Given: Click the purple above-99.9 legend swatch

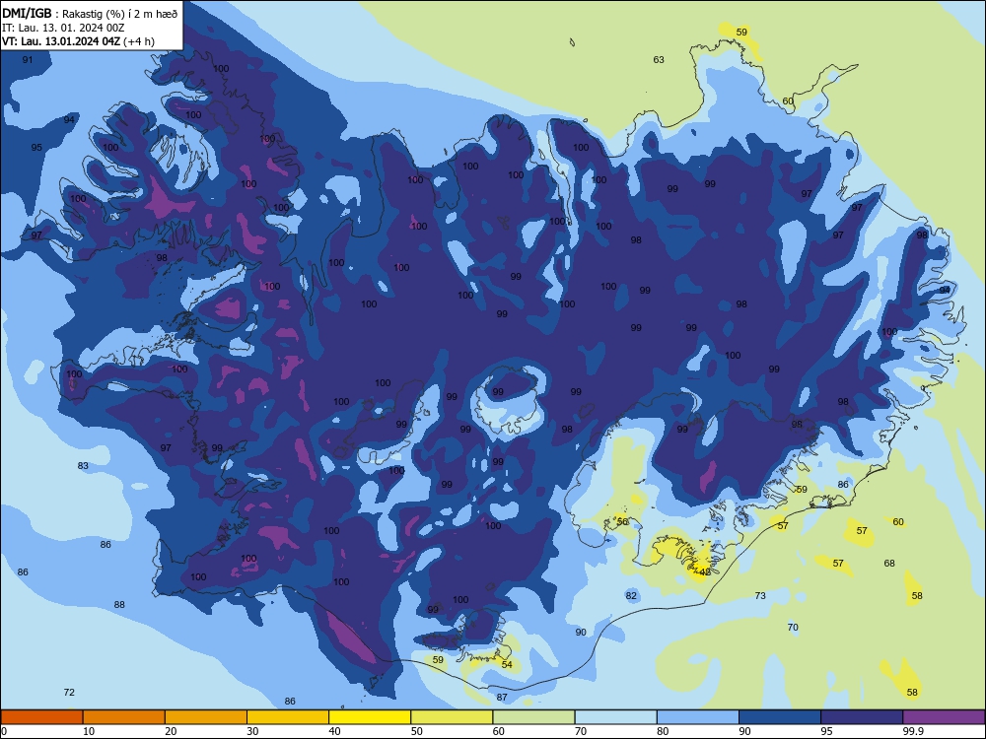Looking at the screenshot, I should click(x=944, y=717).
